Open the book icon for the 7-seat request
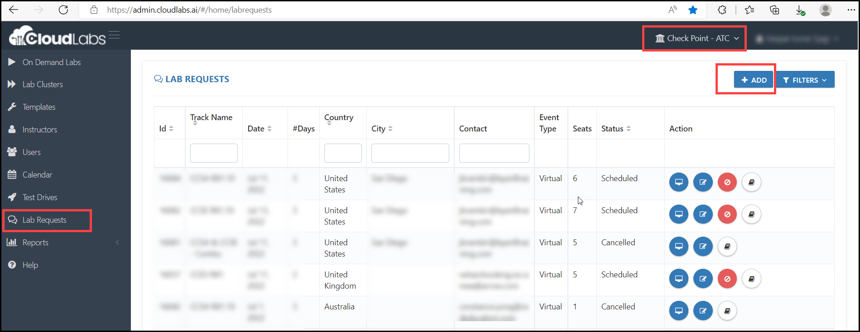 751,214
